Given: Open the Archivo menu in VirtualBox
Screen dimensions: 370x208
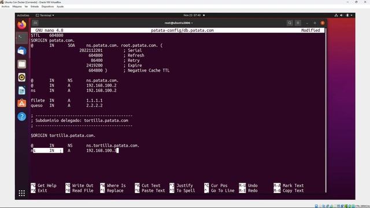Looking at the screenshot, I should 5,6.
